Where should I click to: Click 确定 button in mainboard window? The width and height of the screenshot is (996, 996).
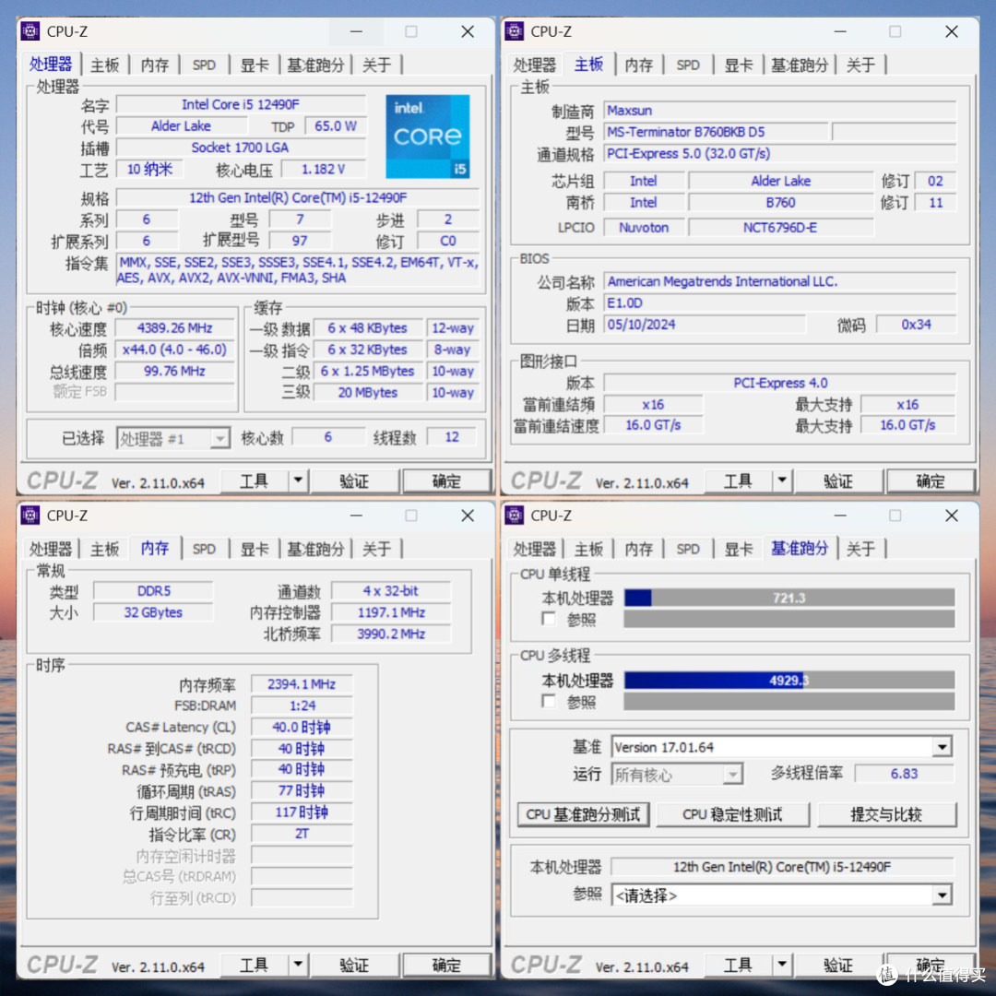pyautogui.click(x=931, y=480)
